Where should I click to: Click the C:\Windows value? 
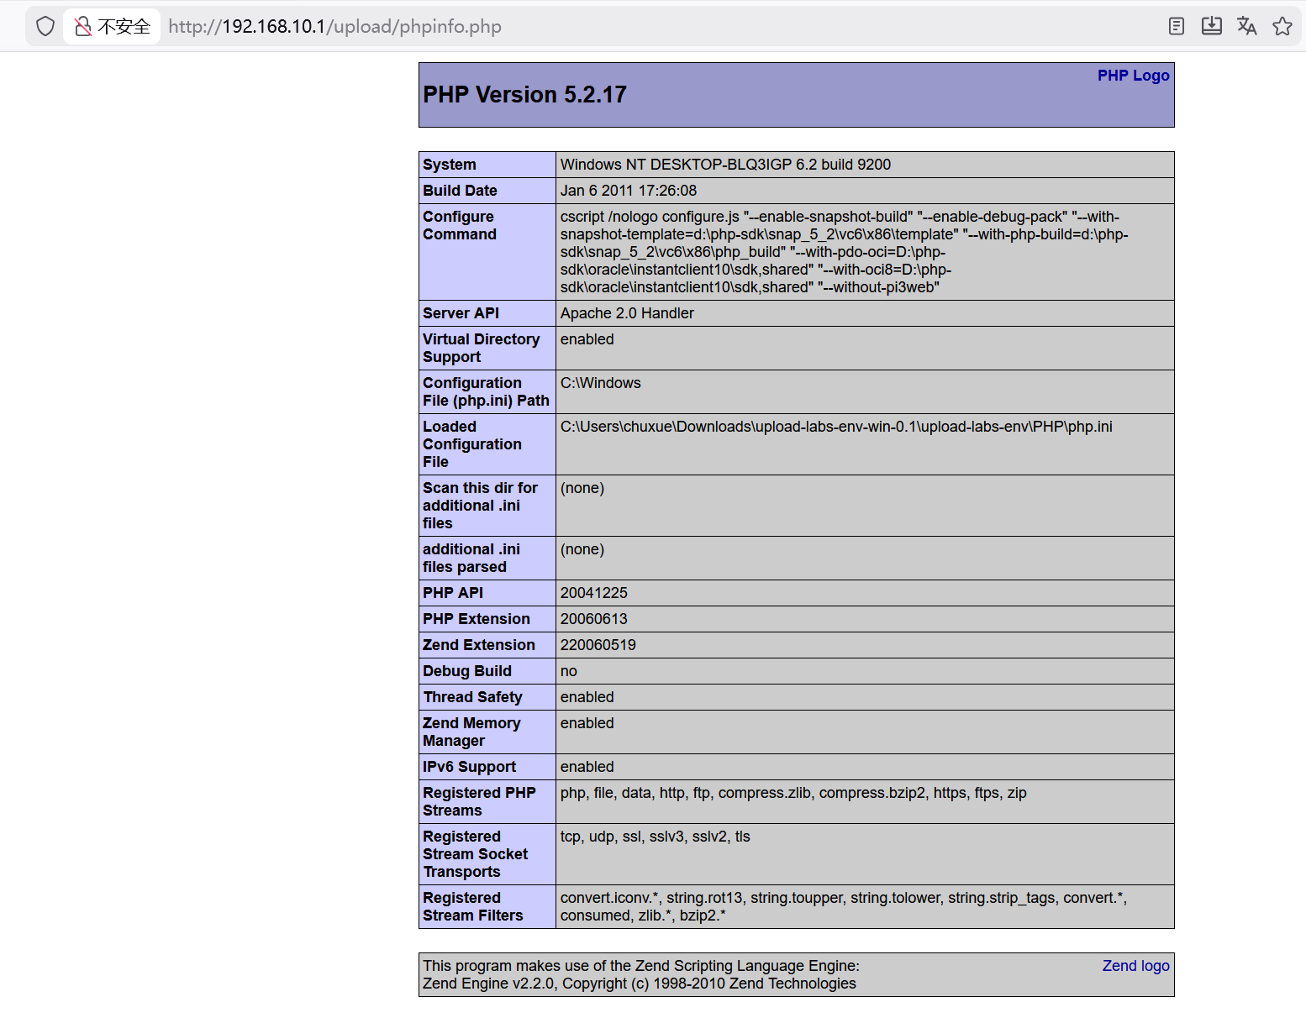tap(600, 383)
